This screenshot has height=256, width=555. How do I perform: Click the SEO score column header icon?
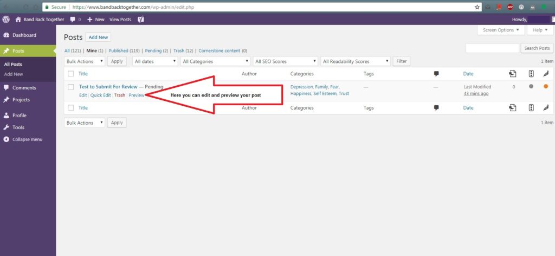531,74
